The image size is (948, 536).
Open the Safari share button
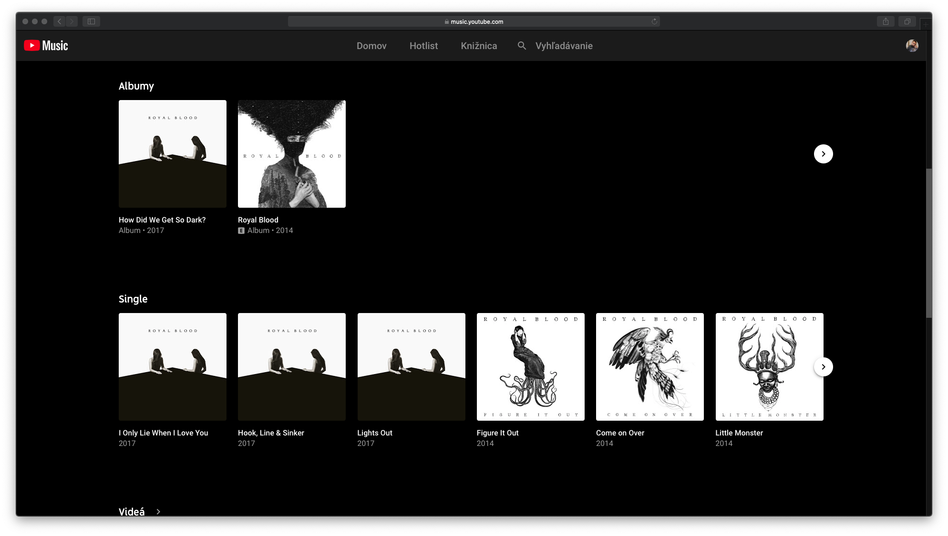[x=886, y=21]
